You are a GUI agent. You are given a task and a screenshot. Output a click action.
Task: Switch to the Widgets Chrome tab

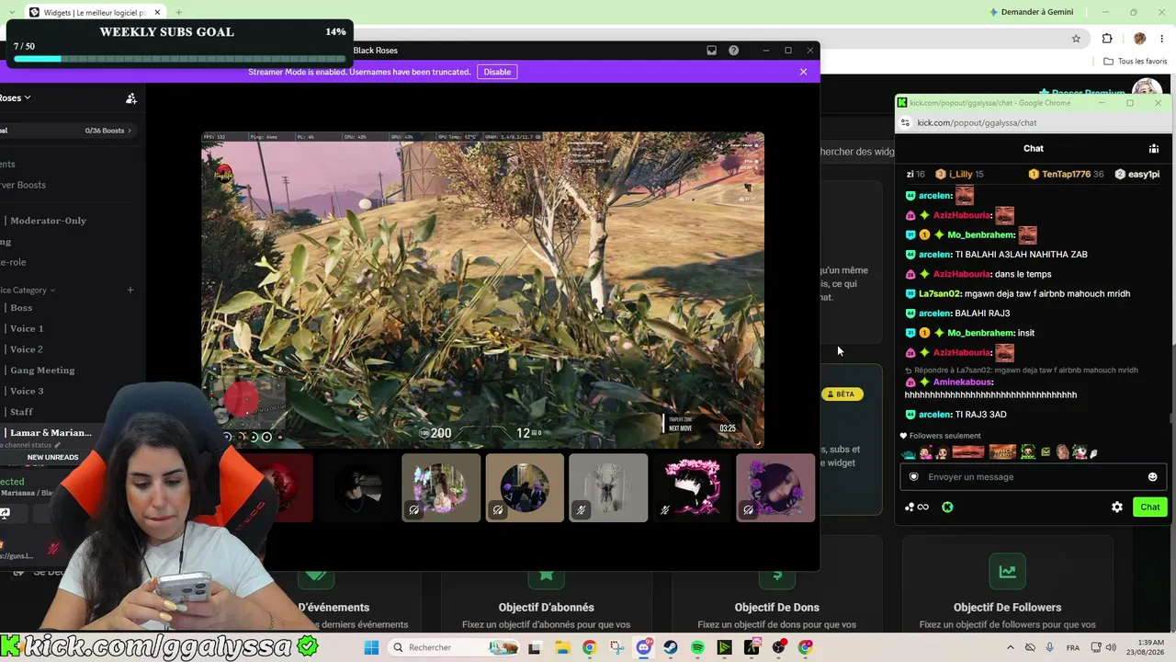[95, 12]
